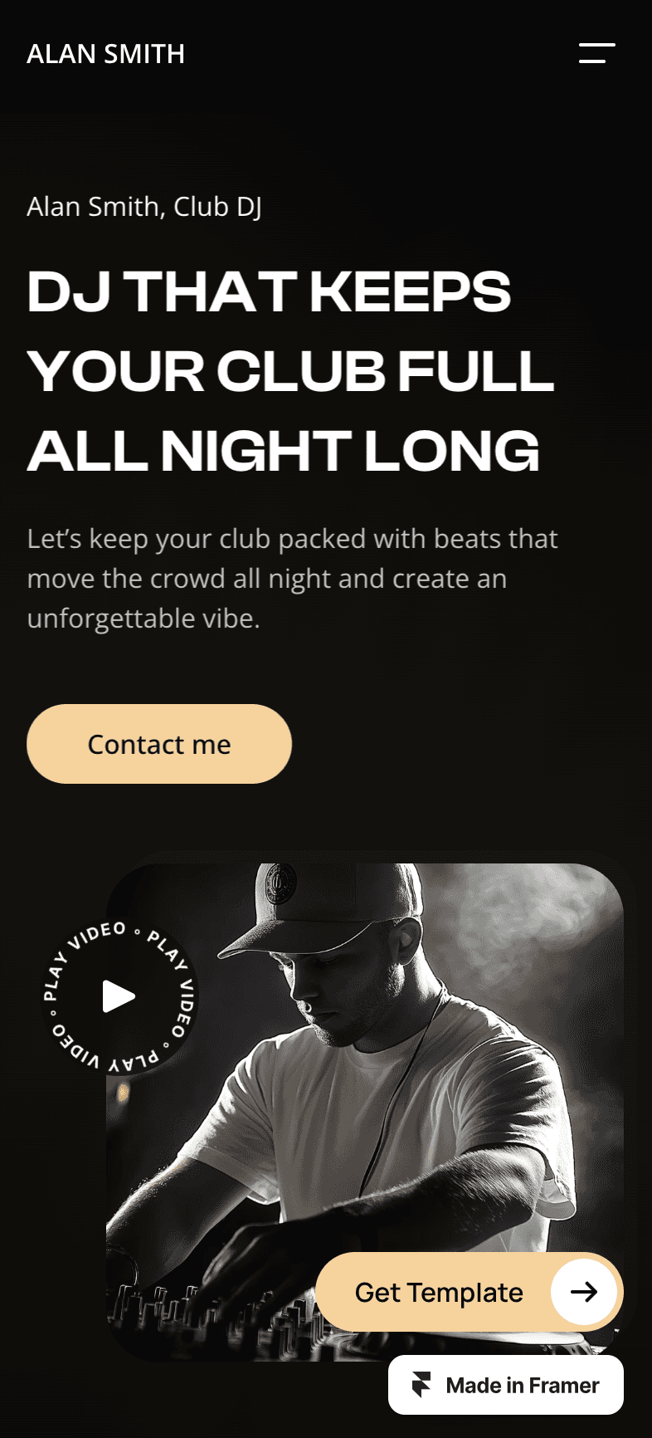Click the white play triangle icon
Viewport: 652px width, 1438px height.
[x=119, y=996]
